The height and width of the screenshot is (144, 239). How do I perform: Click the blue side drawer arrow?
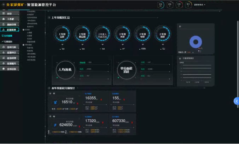236,101
